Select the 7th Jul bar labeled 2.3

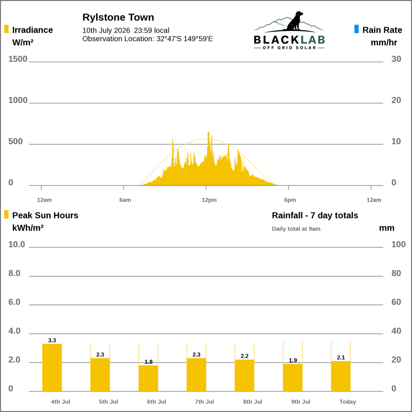click(196, 375)
